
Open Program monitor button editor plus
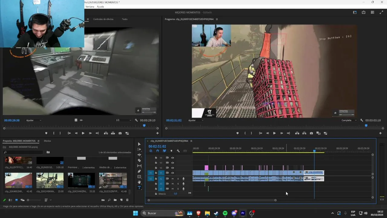click(x=380, y=133)
